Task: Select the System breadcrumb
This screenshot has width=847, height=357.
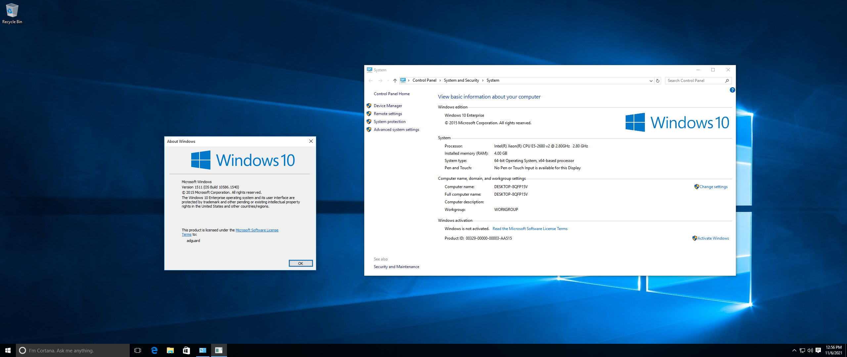Action: [x=493, y=80]
